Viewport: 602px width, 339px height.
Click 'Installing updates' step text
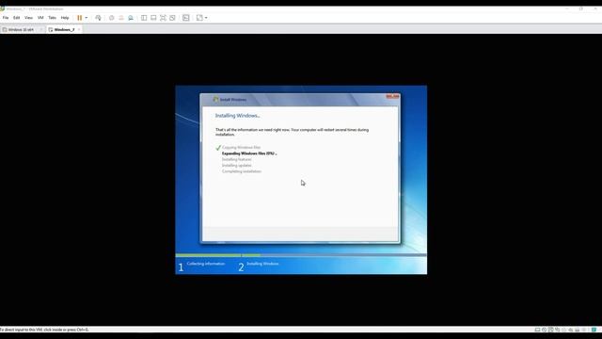tap(236, 166)
